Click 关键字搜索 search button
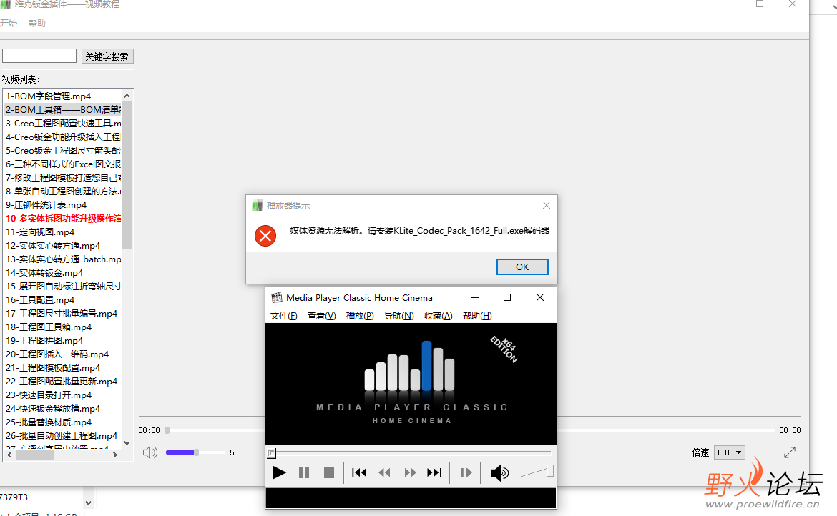 click(x=107, y=56)
